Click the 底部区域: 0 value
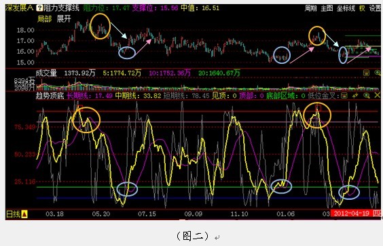 point(286,96)
